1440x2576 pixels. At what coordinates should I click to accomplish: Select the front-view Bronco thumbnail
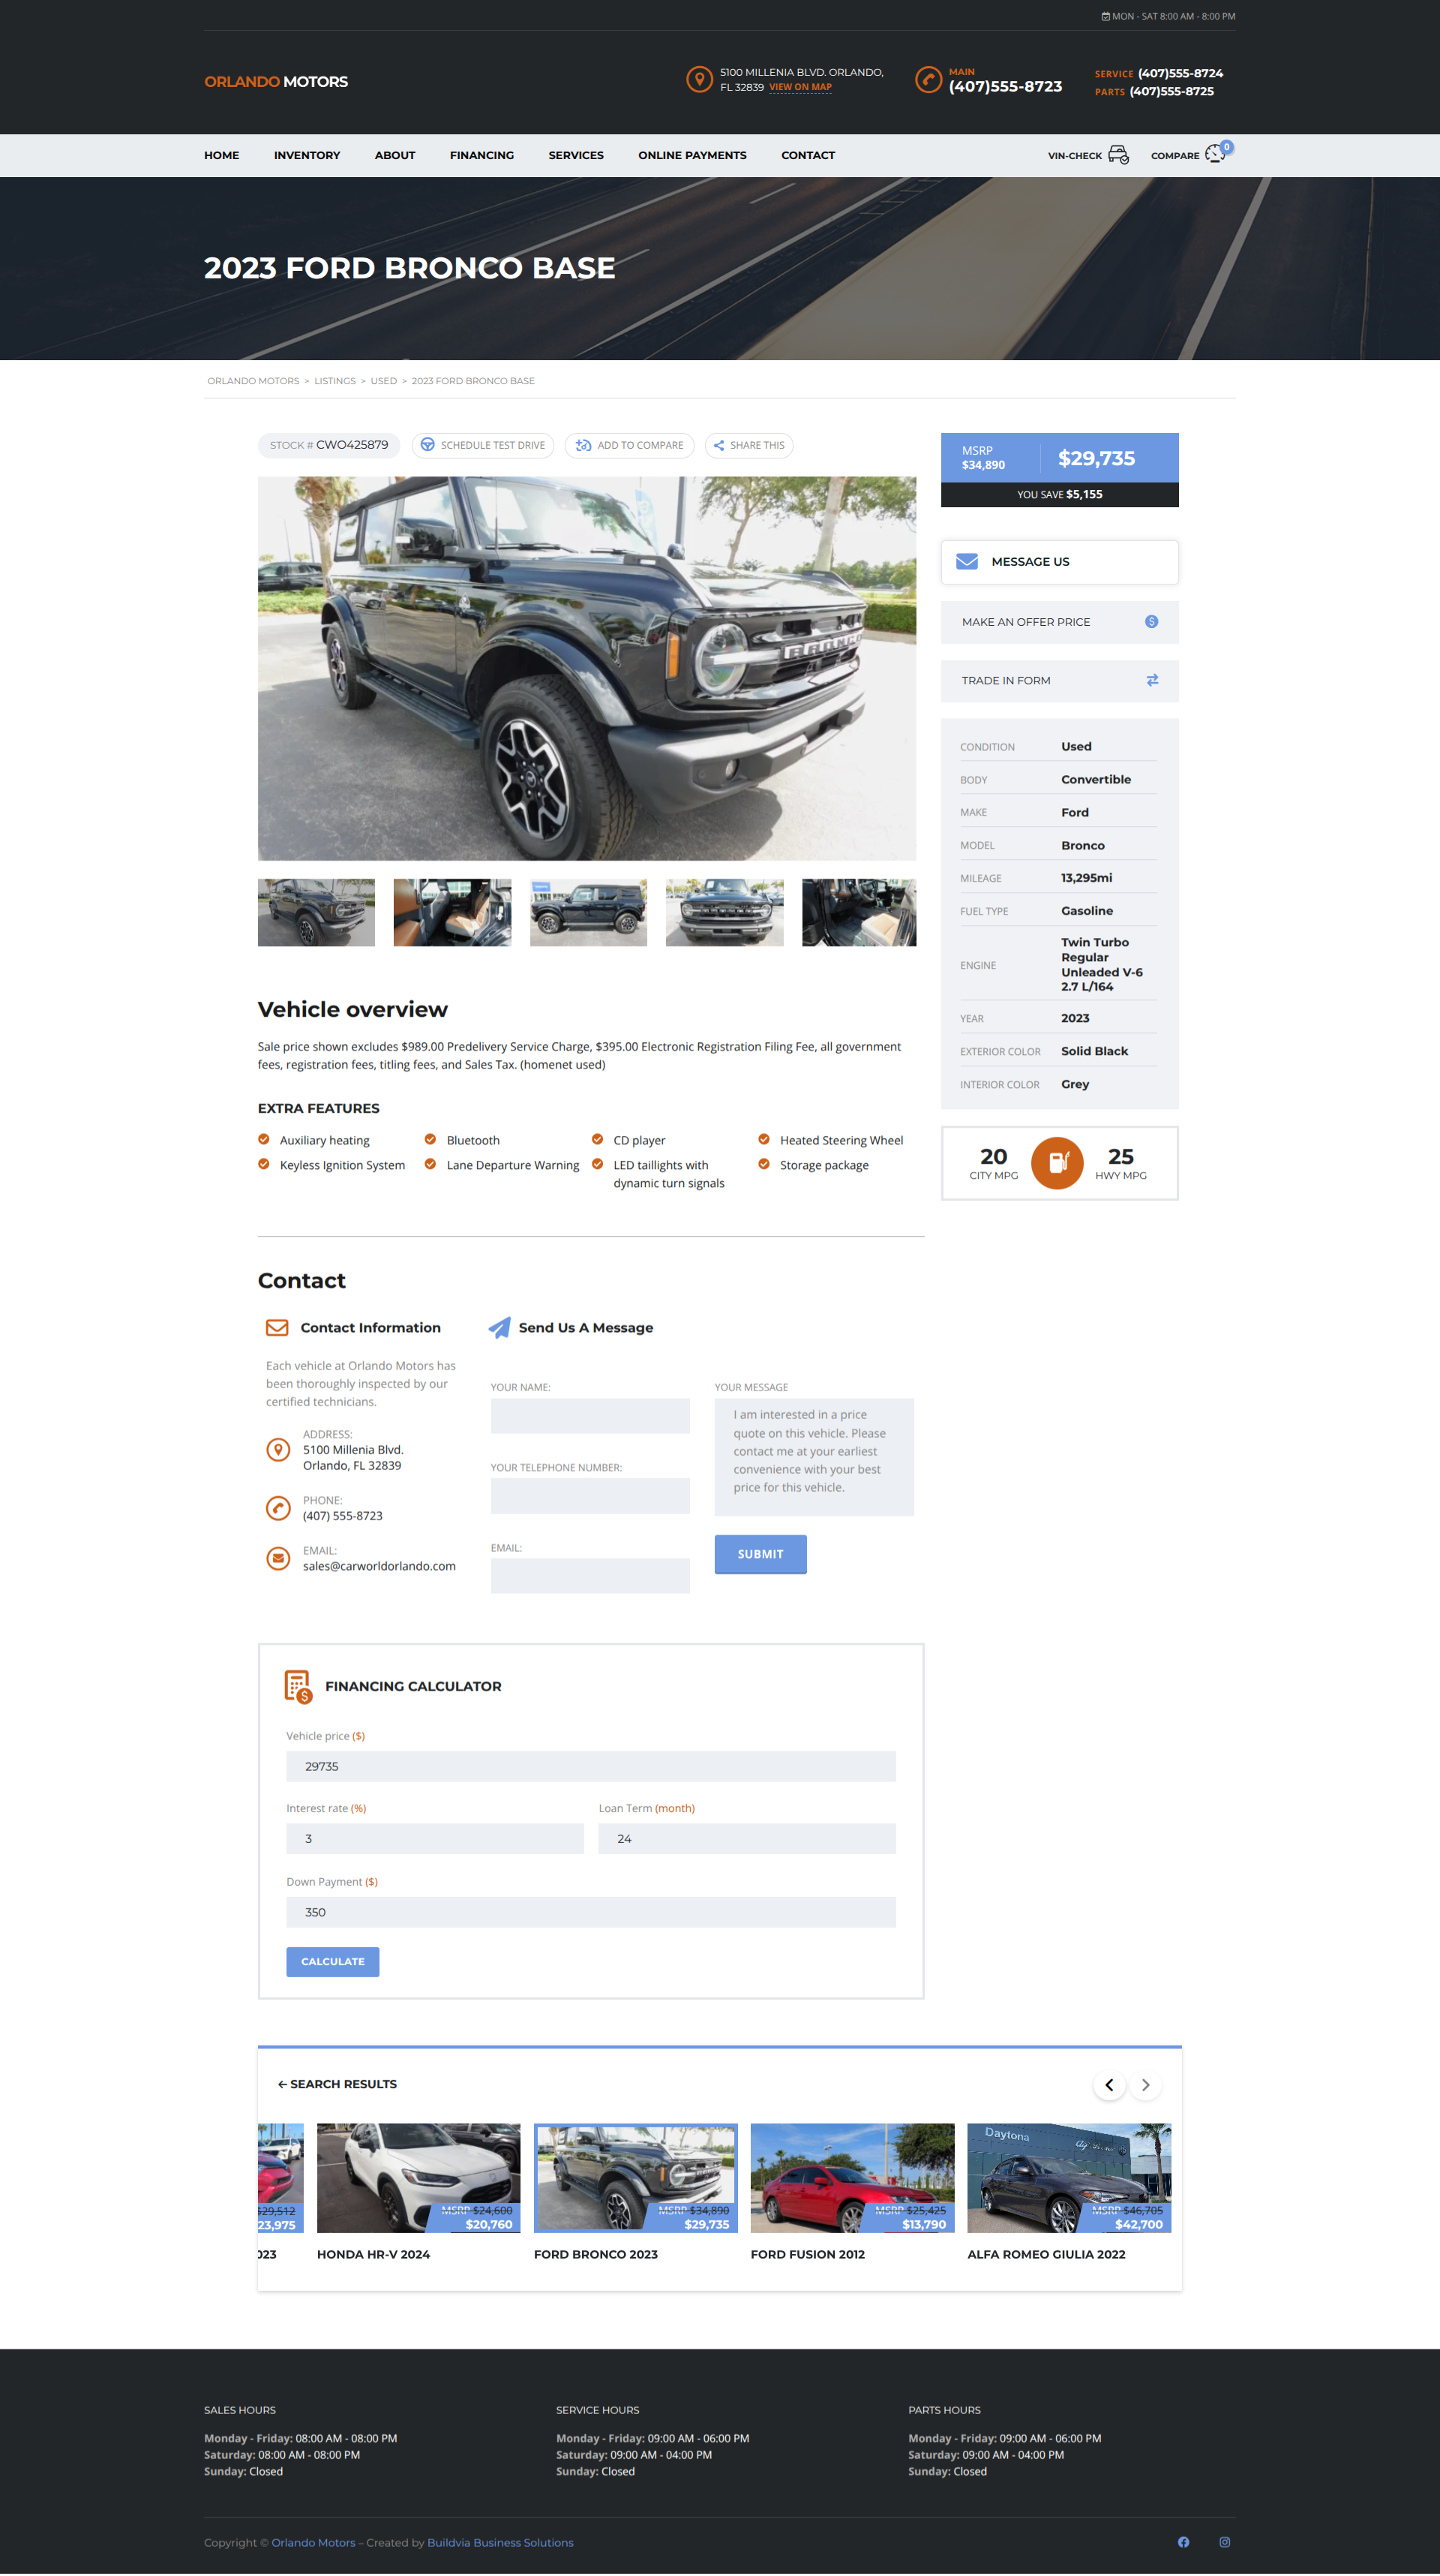point(724,912)
